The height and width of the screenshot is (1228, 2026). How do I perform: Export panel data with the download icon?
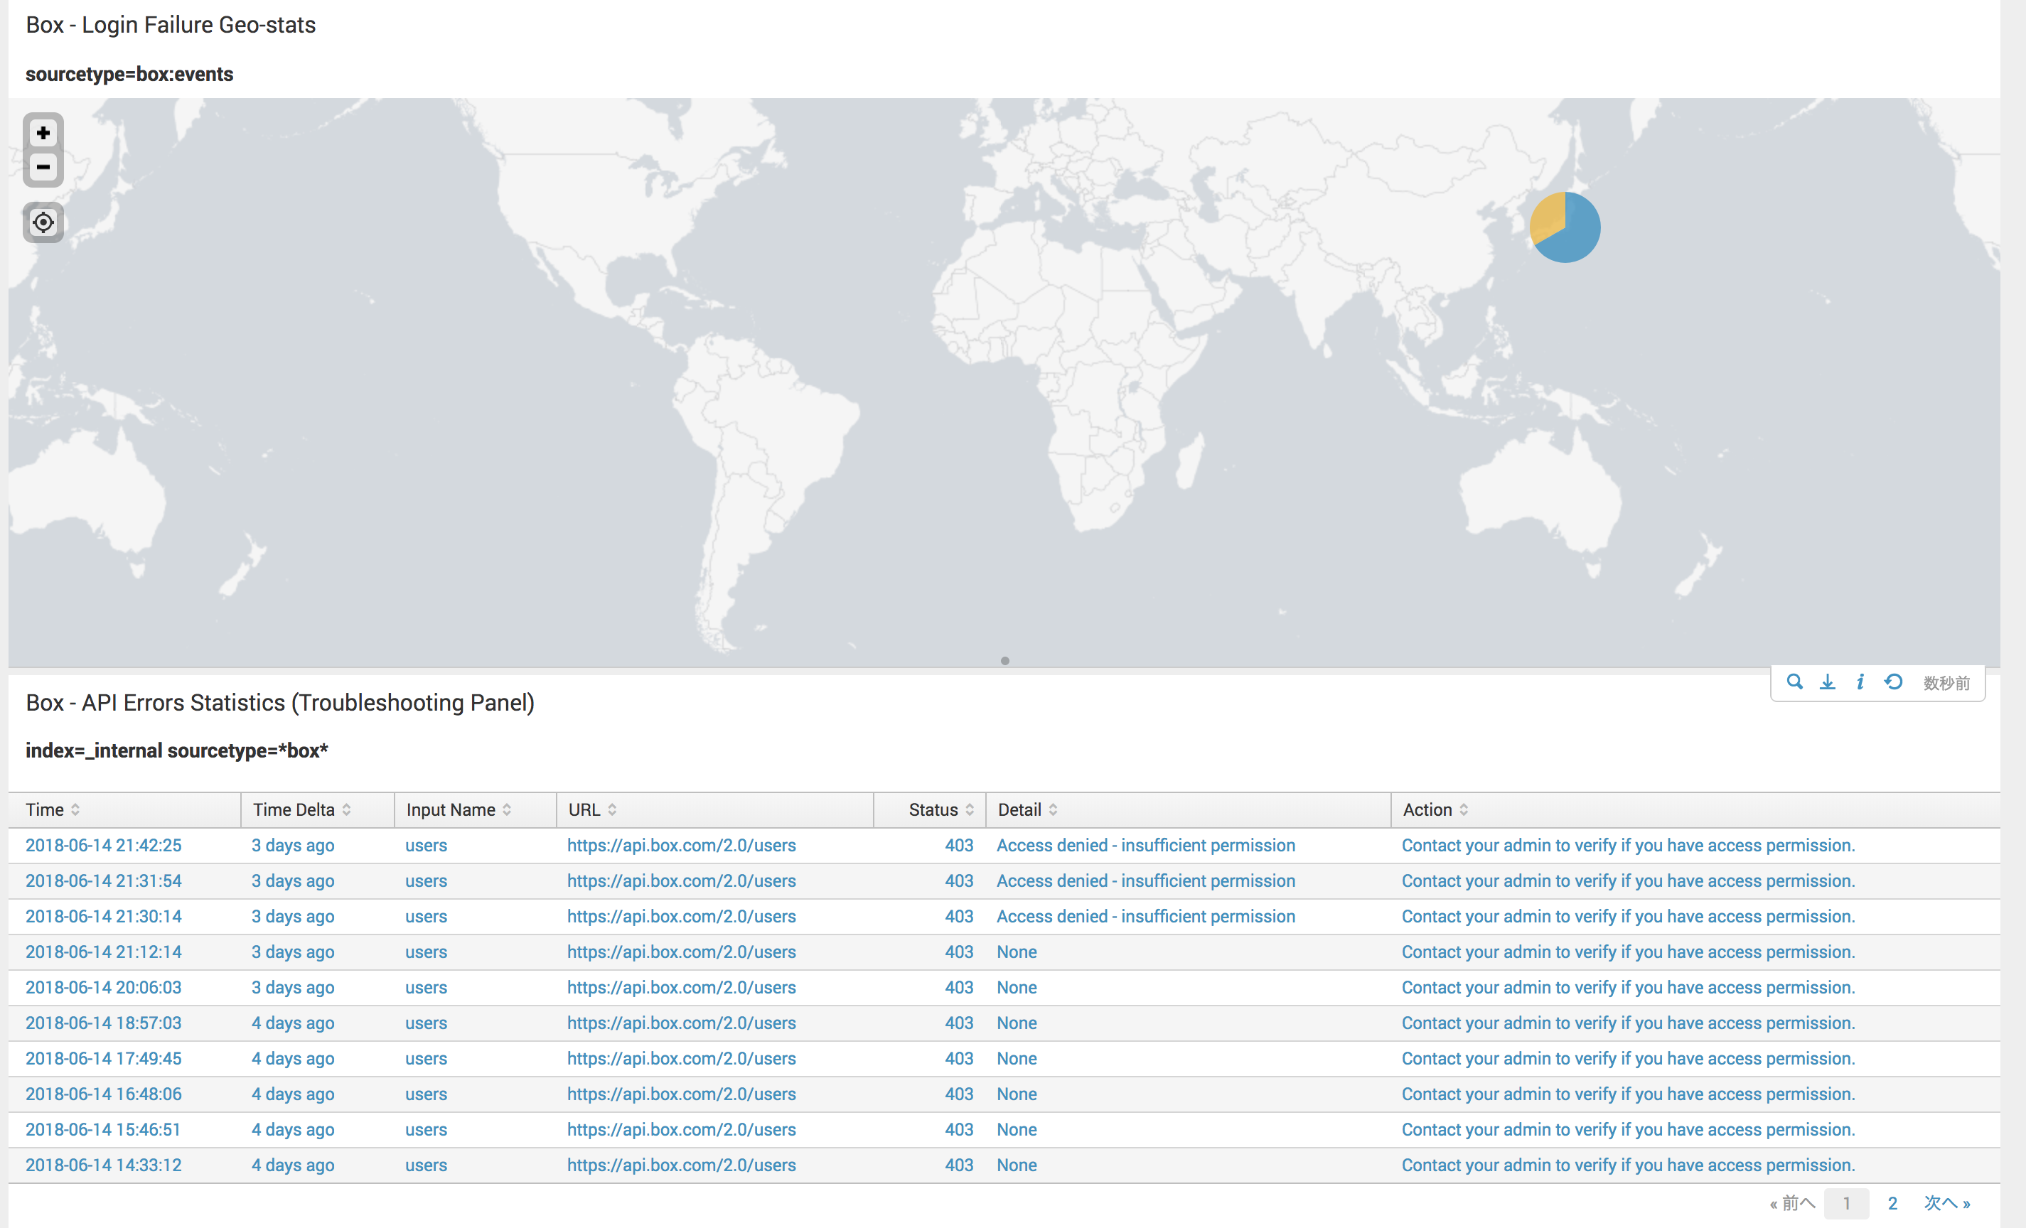[x=1828, y=682]
